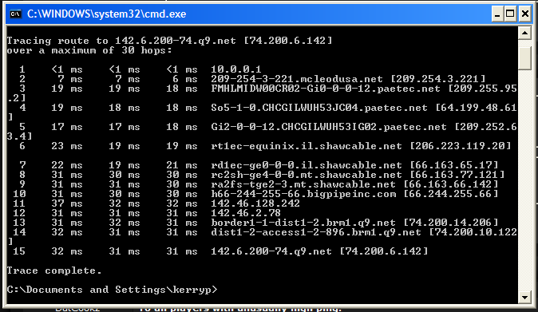
Task: Click hop 2 host 209-254-3-221.mcleodusa.net
Action: 297,79
